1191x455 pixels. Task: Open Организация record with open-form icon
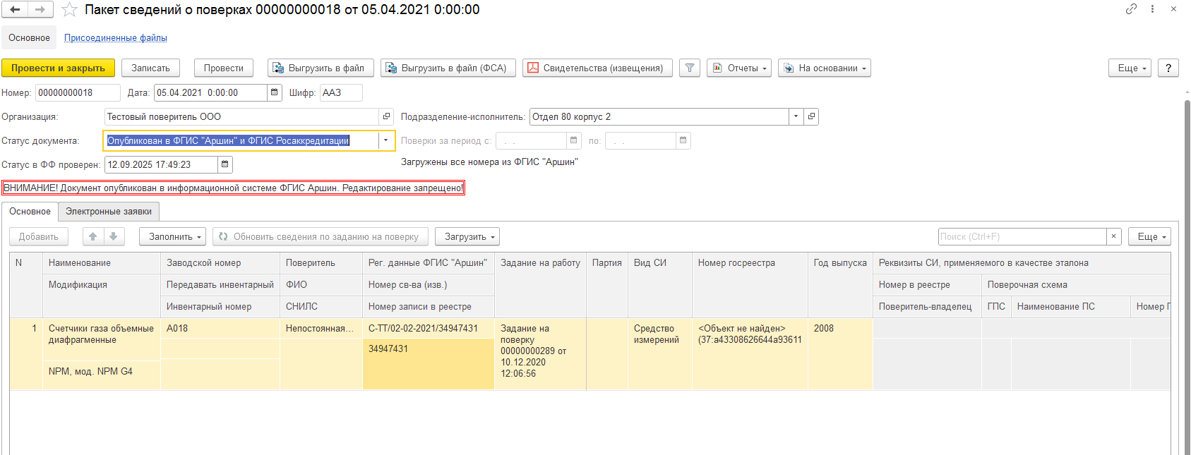click(x=387, y=116)
